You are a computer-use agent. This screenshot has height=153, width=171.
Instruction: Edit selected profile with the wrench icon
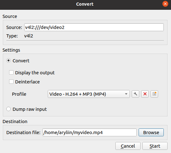(135, 94)
